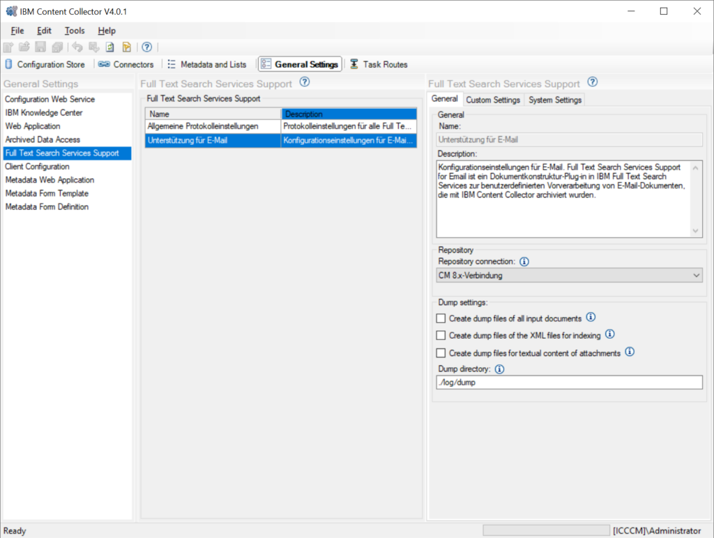
Task: Open help for the right Full Text Search panel
Action: (593, 82)
